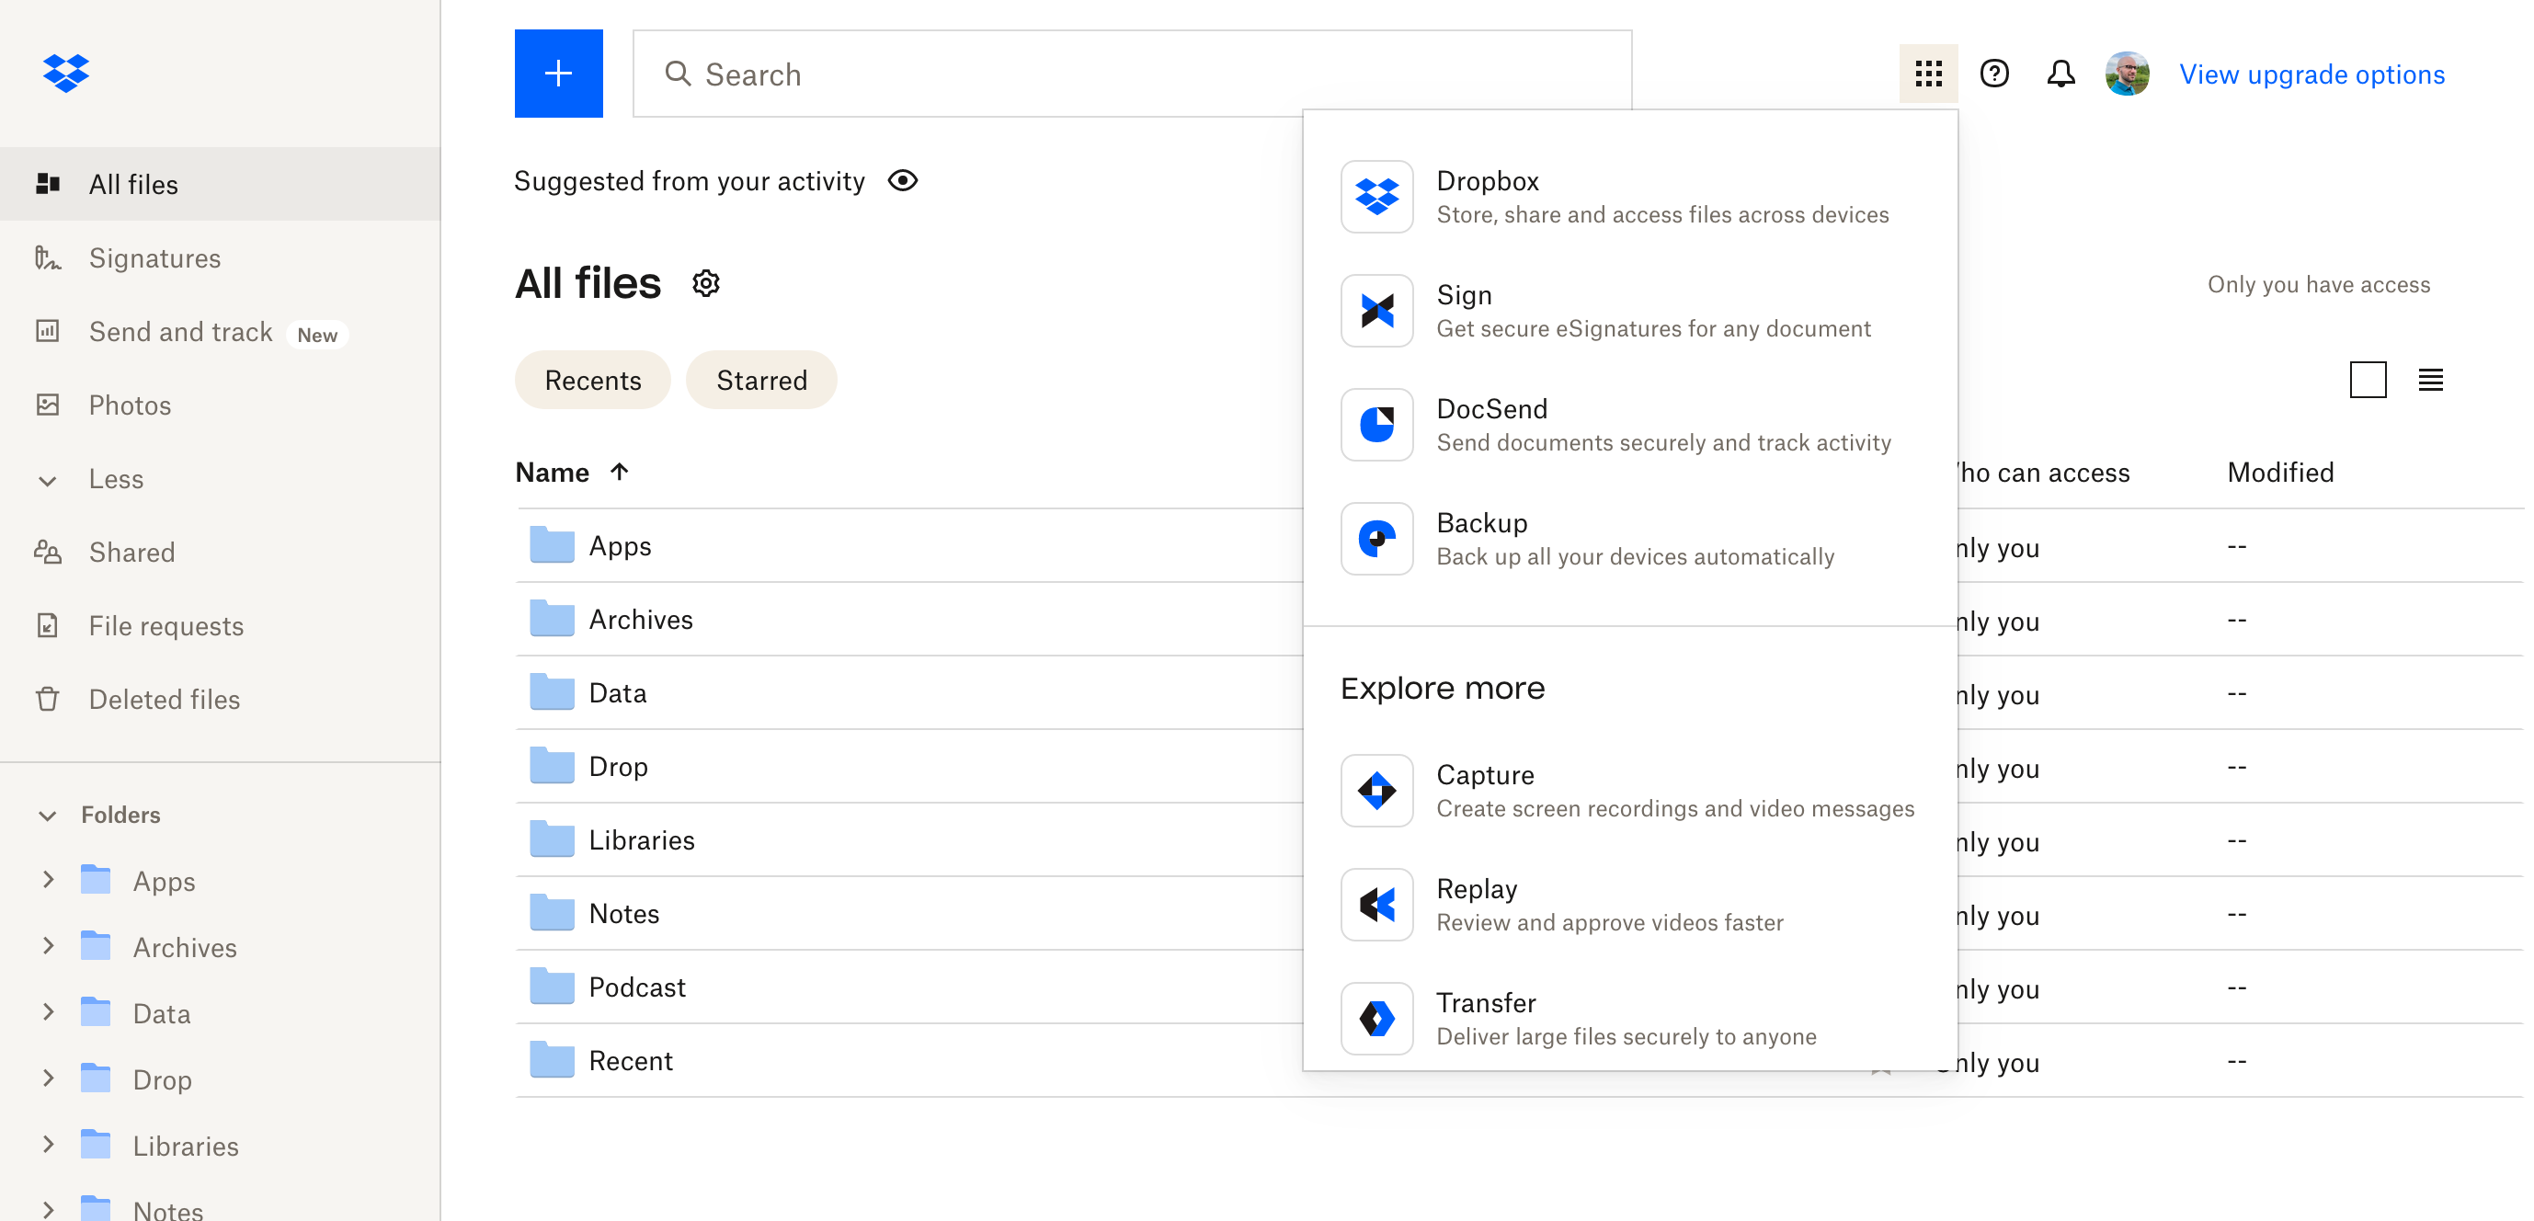The width and height of the screenshot is (2534, 1221).
Task: Click Send and track chart icon
Action: [x=47, y=332]
